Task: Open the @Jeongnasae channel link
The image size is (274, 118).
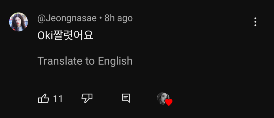Action: (x=67, y=18)
